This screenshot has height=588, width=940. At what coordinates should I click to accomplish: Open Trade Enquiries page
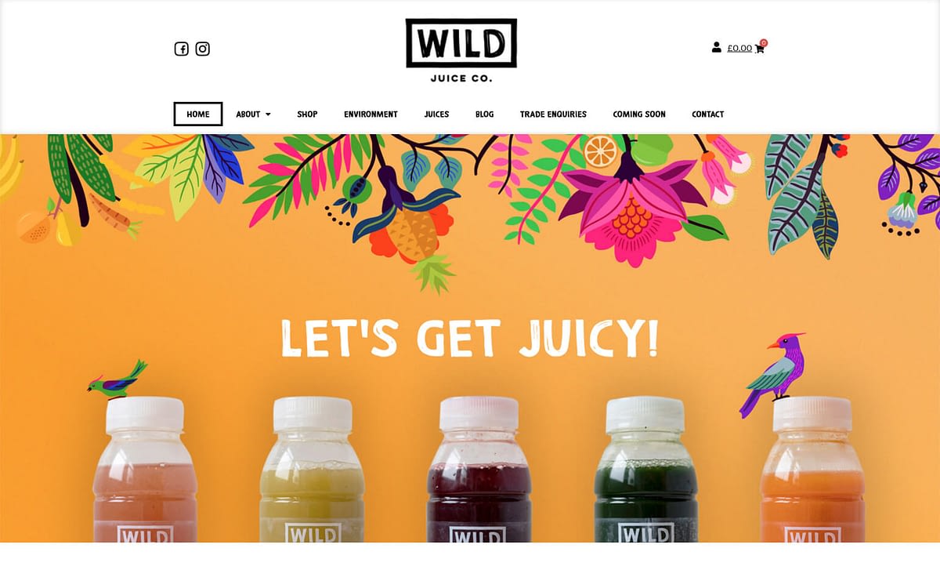[553, 114]
